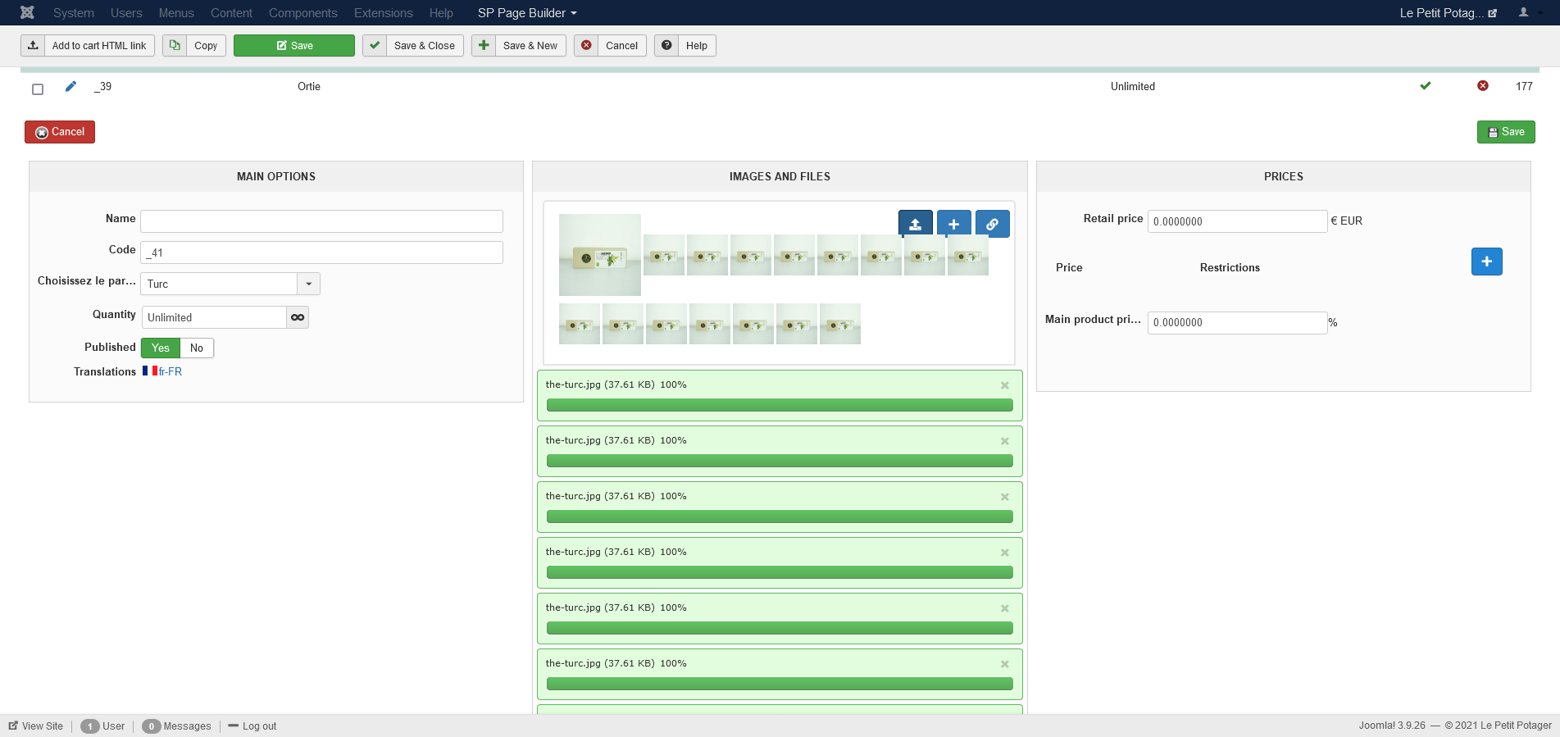Open the Choisissez le parfum Turc dropdown

pos(230,284)
